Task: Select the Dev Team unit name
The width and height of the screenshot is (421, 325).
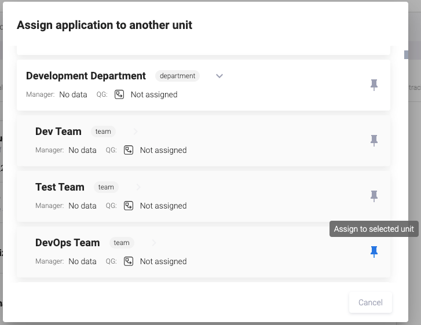Action: point(58,132)
